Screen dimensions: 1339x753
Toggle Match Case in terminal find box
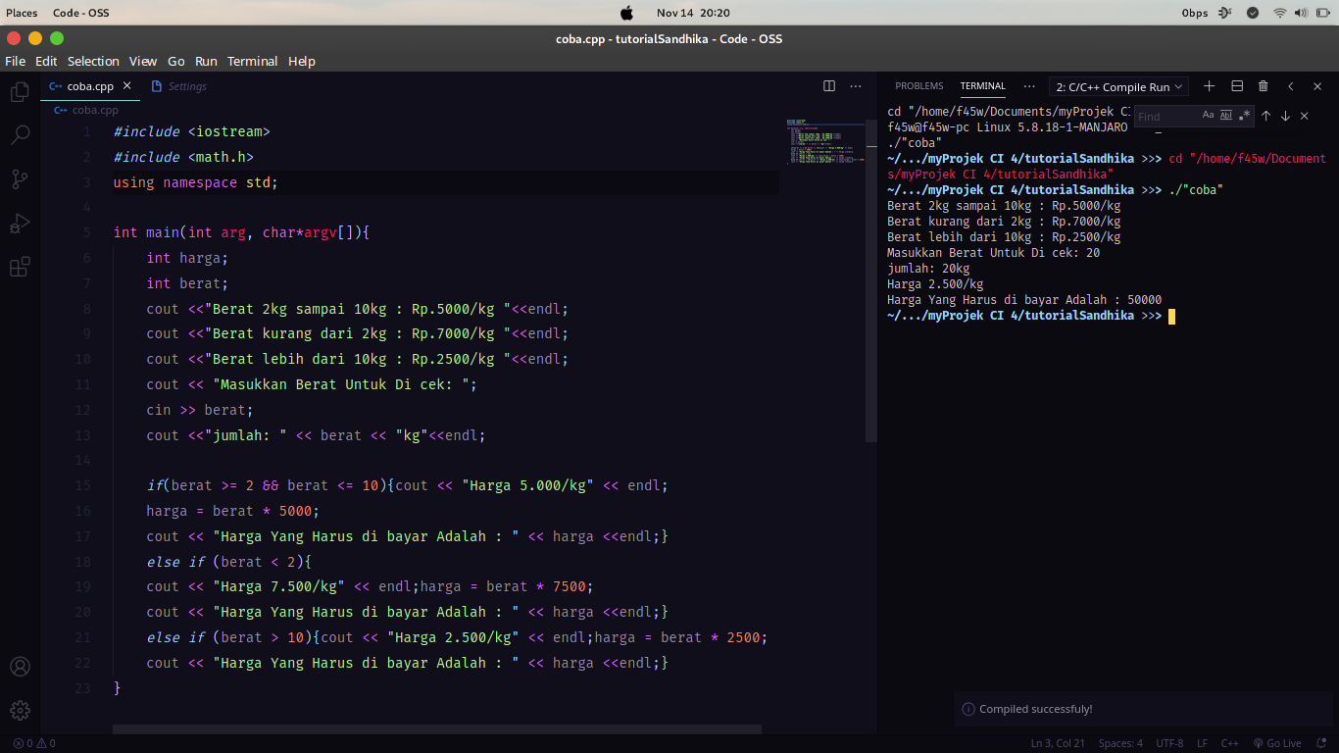(x=1209, y=116)
